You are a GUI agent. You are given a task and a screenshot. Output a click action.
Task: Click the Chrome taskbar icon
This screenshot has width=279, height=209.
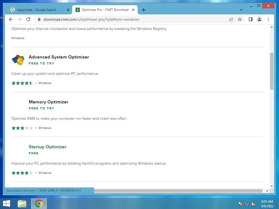tap(39, 204)
